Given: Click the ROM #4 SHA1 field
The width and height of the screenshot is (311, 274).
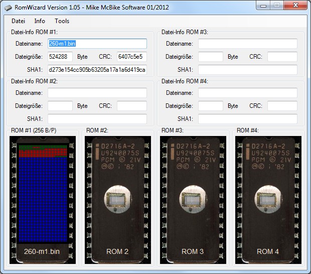Looking at the screenshot, I should tap(248, 119).
